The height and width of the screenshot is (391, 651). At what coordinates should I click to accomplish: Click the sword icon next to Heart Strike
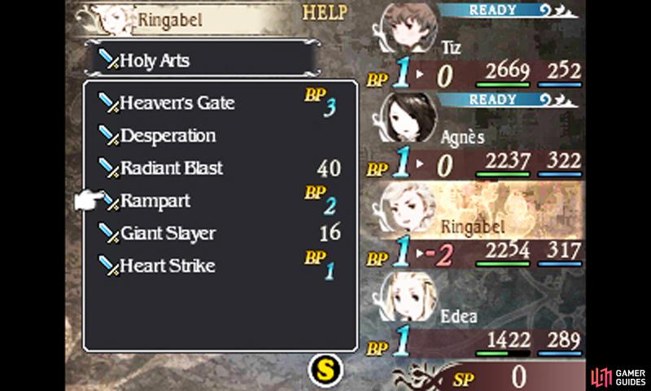pyautogui.click(x=109, y=266)
